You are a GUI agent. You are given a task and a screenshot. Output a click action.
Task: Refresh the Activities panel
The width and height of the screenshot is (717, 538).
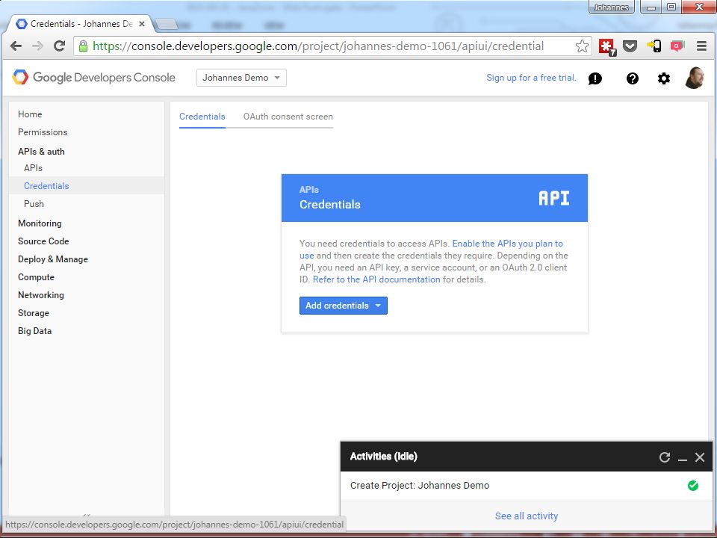click(665, 457)
